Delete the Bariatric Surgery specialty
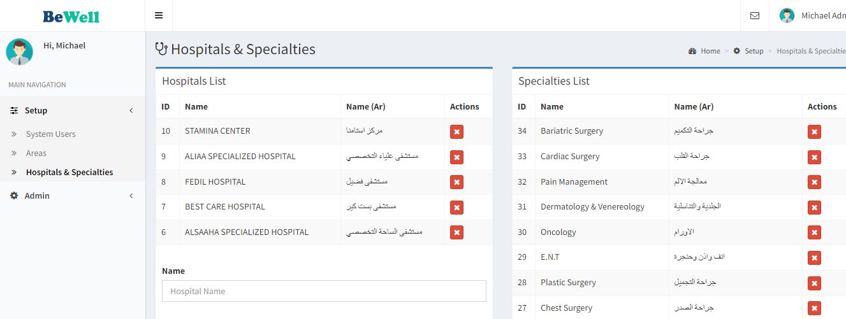Screen dimensions: 846x319 tap(813, 132)
